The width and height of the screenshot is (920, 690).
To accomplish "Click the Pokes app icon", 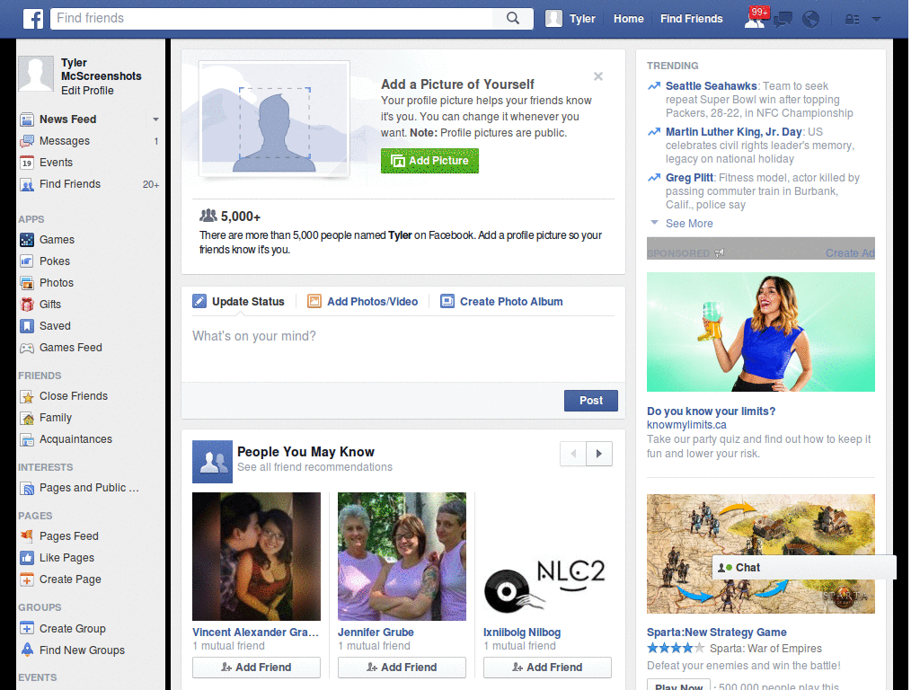I will pyautogui.click(x=27, y=261).
